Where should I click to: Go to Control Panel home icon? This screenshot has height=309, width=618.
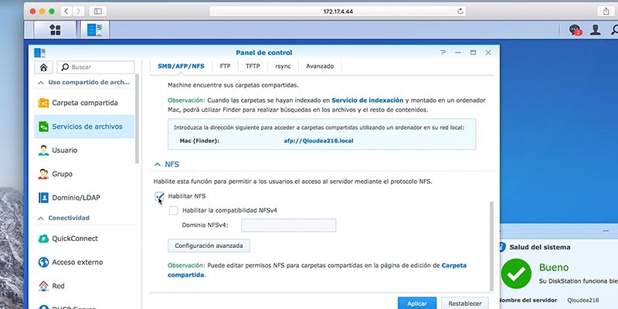click(43, 67)
